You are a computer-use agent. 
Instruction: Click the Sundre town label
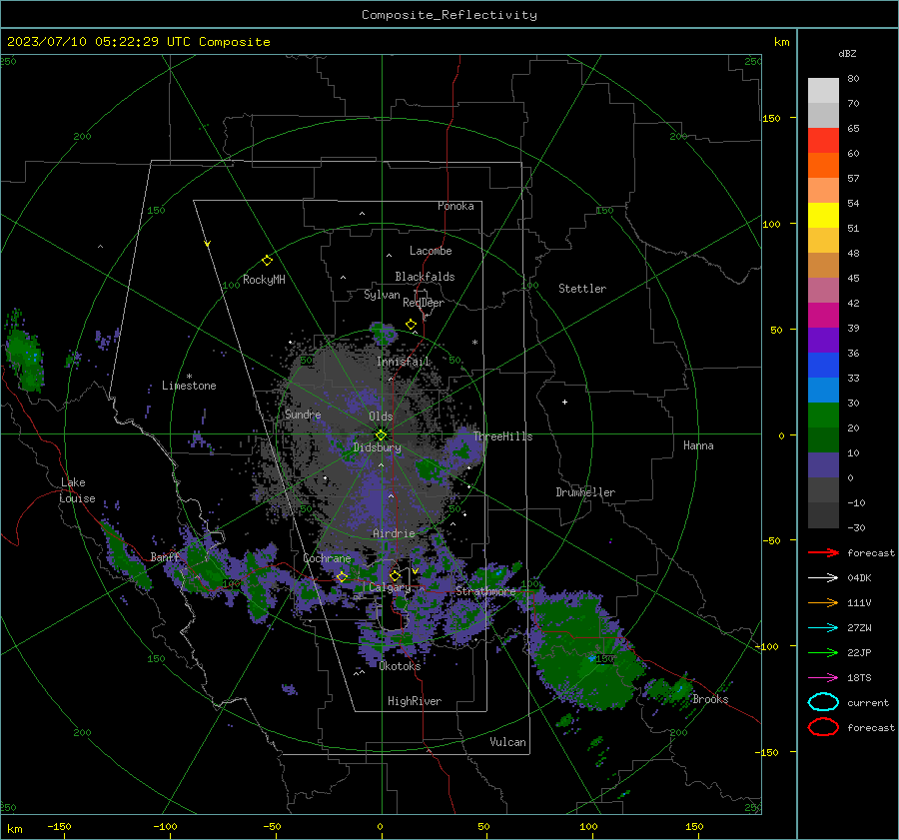(303, 415)
